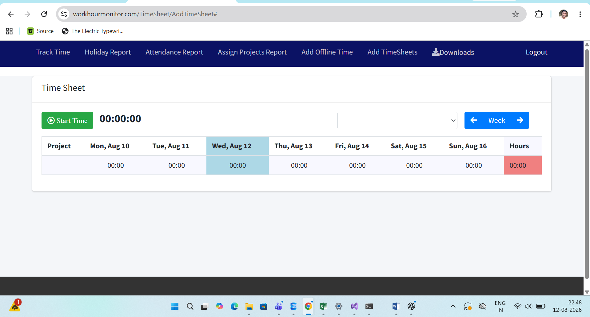Open Holiday Report page

click(108, 52)
